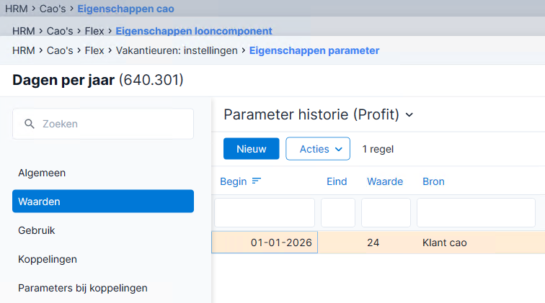Viewport: 545px width, 303px height.
Task: Sort by the Eind column header
Action: coord(337,181)
